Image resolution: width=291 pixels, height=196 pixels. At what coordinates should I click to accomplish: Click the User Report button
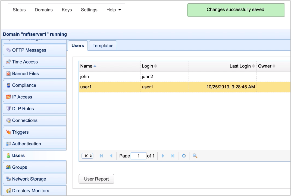(96, 179)
